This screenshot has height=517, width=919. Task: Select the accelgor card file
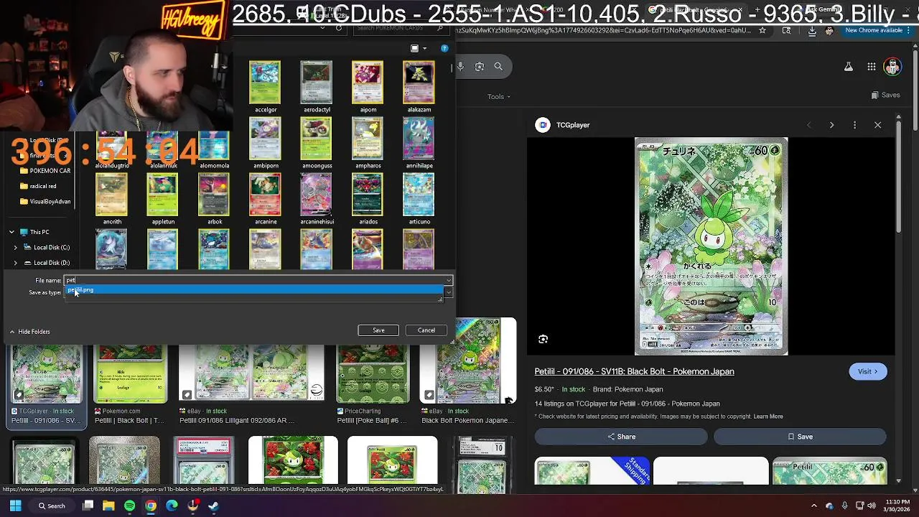click(x=265, y=87)
